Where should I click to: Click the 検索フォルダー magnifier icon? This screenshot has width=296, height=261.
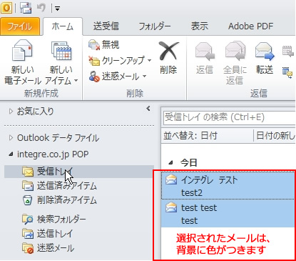tap(28, 220)
